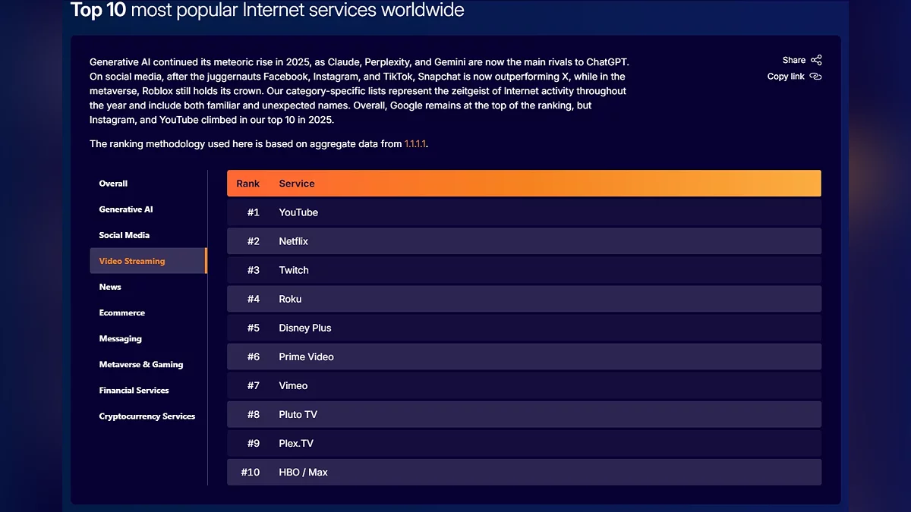Open the Cryptocurrency Services category
911x512 pixels.
coord(147,416)
